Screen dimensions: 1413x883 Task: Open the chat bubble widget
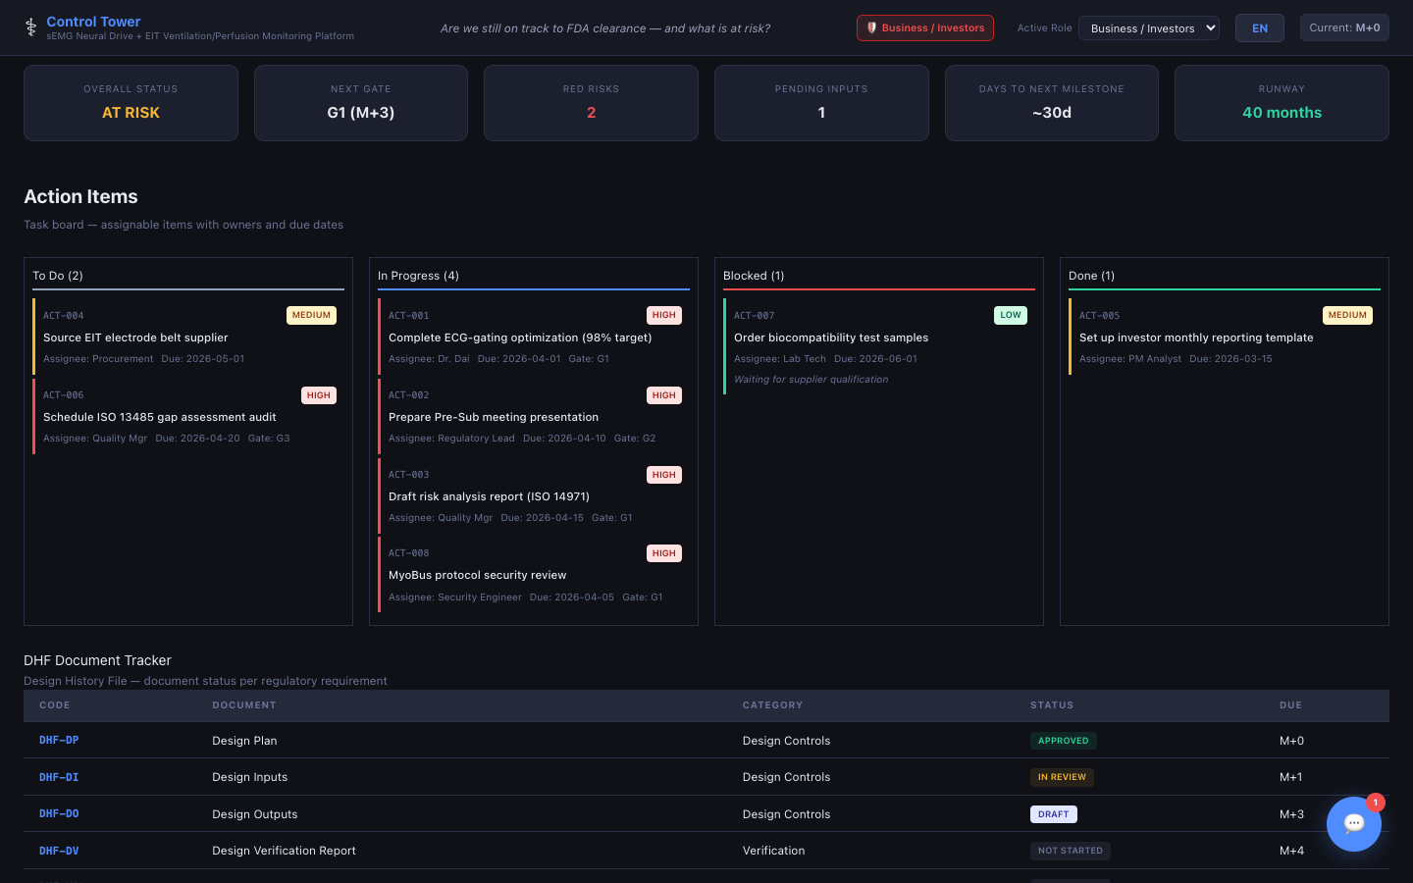pos(1353,824)
